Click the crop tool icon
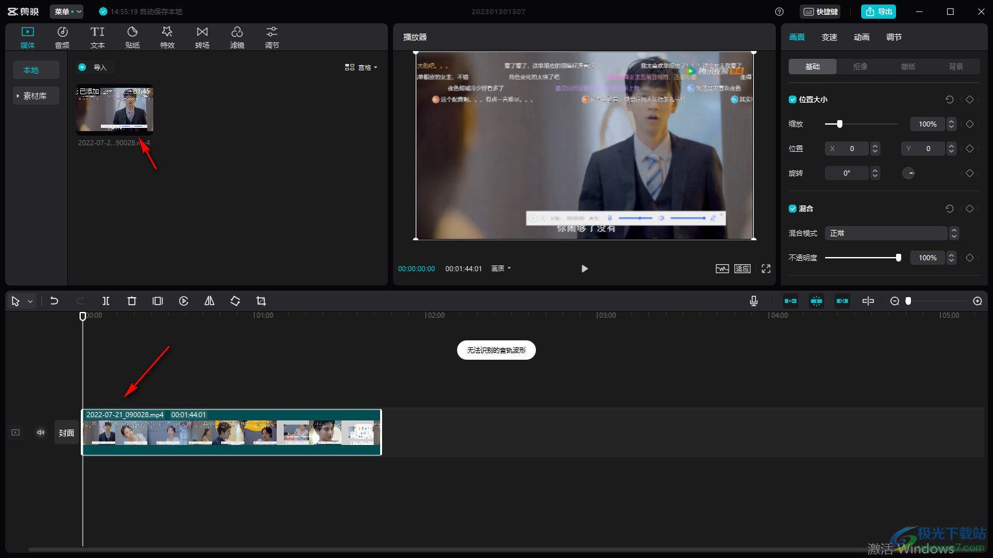Screen dimensions: 993x558 (x=261, y=301)
